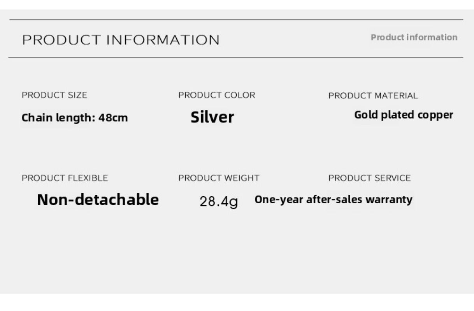Select the PRODUCT MATERIAL label

point(373,96)
